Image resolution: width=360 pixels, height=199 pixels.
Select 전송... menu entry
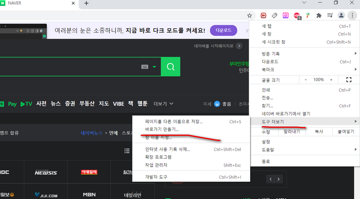(x=304, y=98)
